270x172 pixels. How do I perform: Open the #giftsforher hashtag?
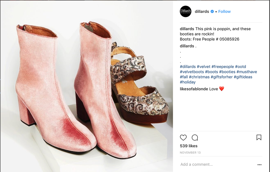222,77
